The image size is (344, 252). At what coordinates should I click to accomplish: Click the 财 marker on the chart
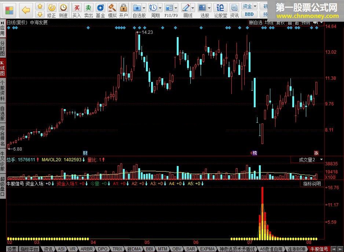tap(85, 153)
